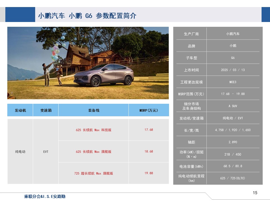The image size is (270, 203).
Task: Click the 纯电动 cell under the 发动机 column
Action: [20, 152]
